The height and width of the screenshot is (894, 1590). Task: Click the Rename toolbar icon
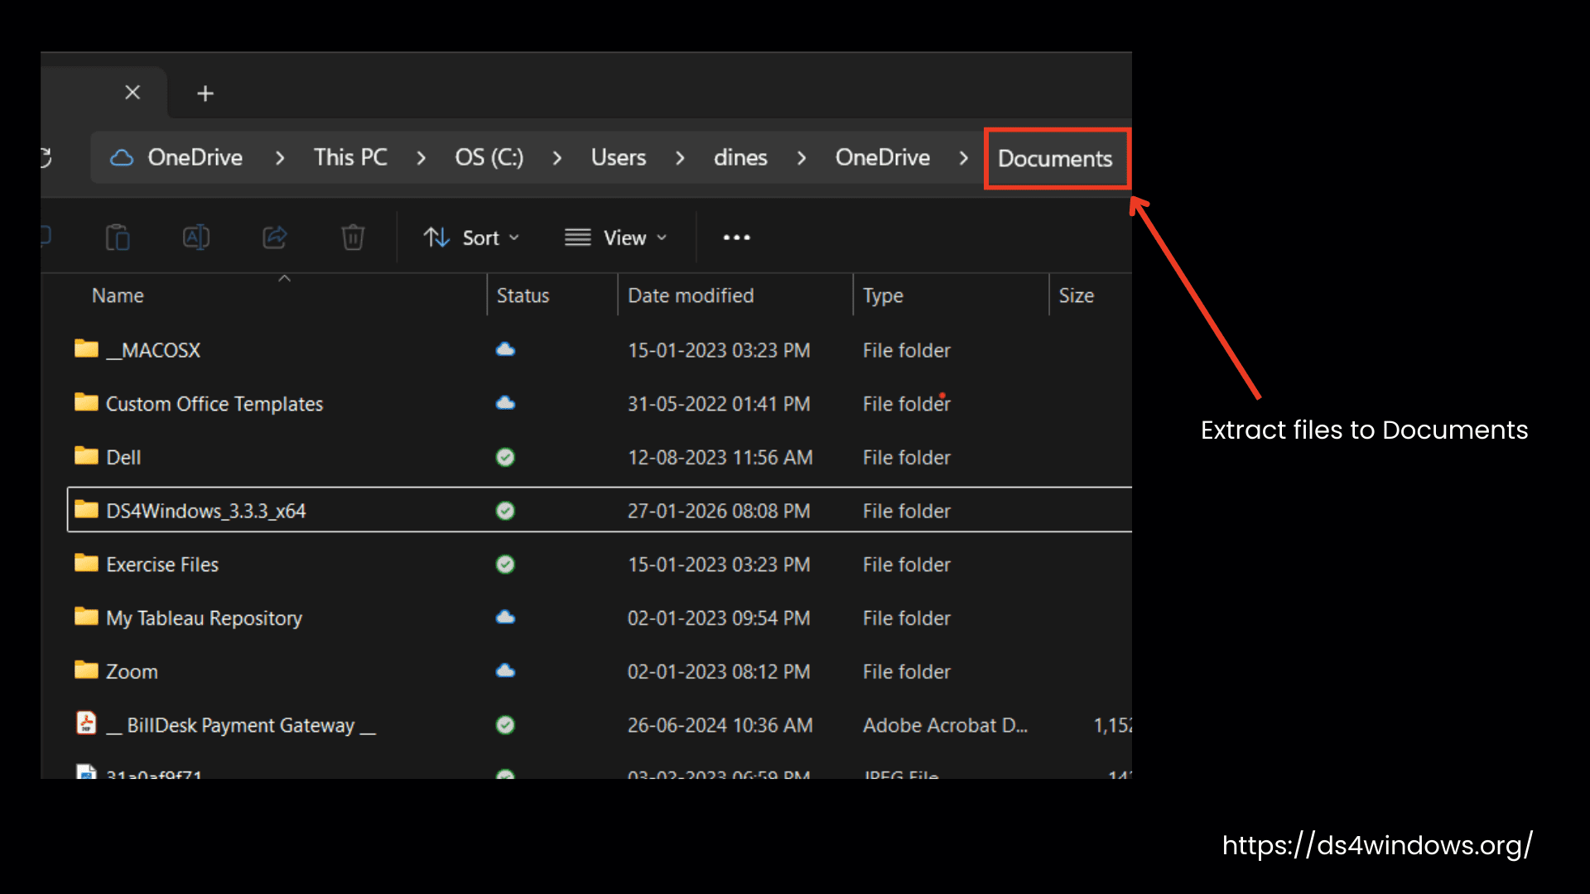point(196,238)
